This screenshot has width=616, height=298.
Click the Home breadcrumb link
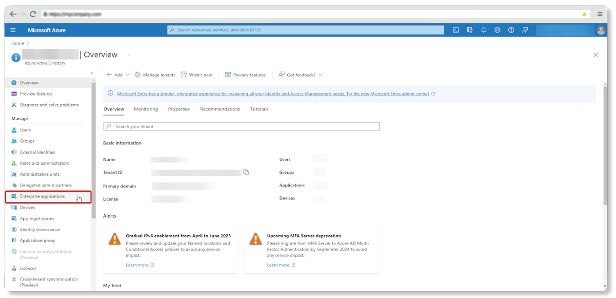18,43
